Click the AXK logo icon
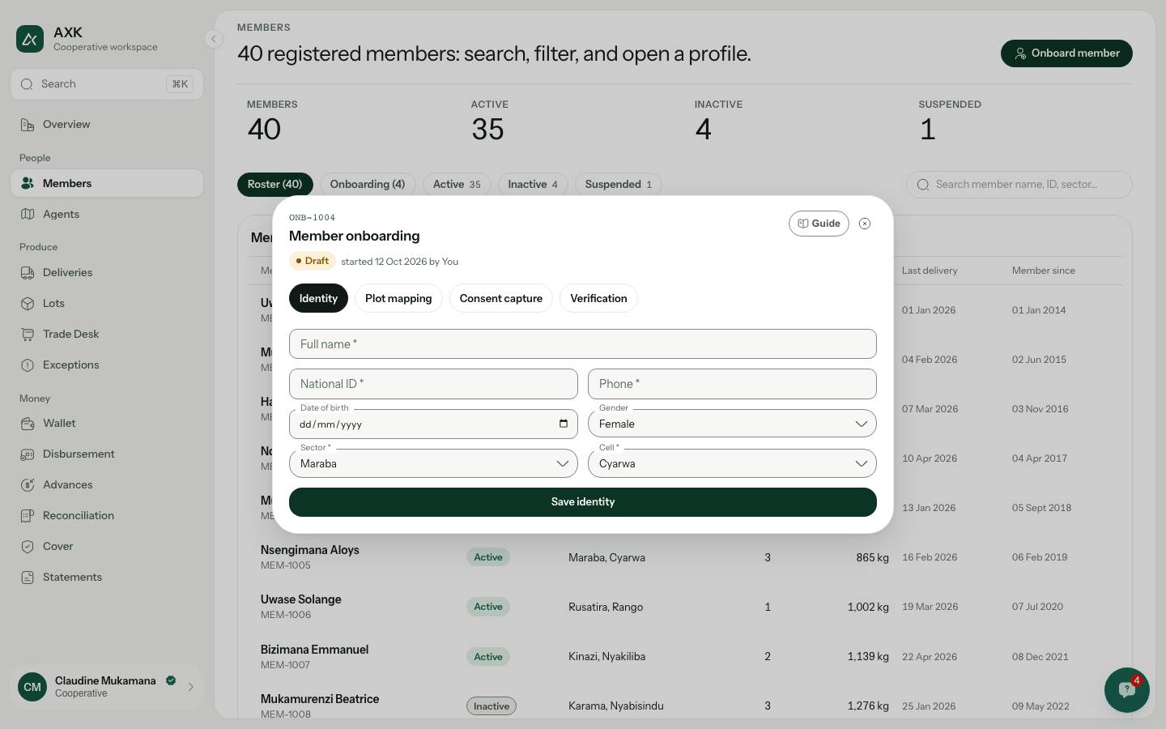 point(30,39)
